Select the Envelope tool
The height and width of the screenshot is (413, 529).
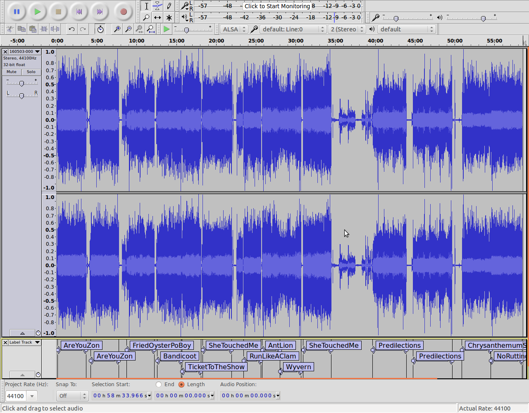157,6
